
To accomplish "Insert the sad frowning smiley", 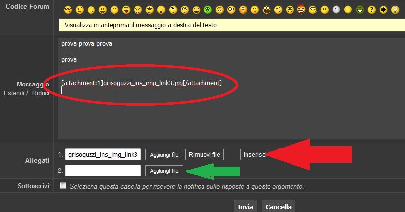I will coord(80,10).
